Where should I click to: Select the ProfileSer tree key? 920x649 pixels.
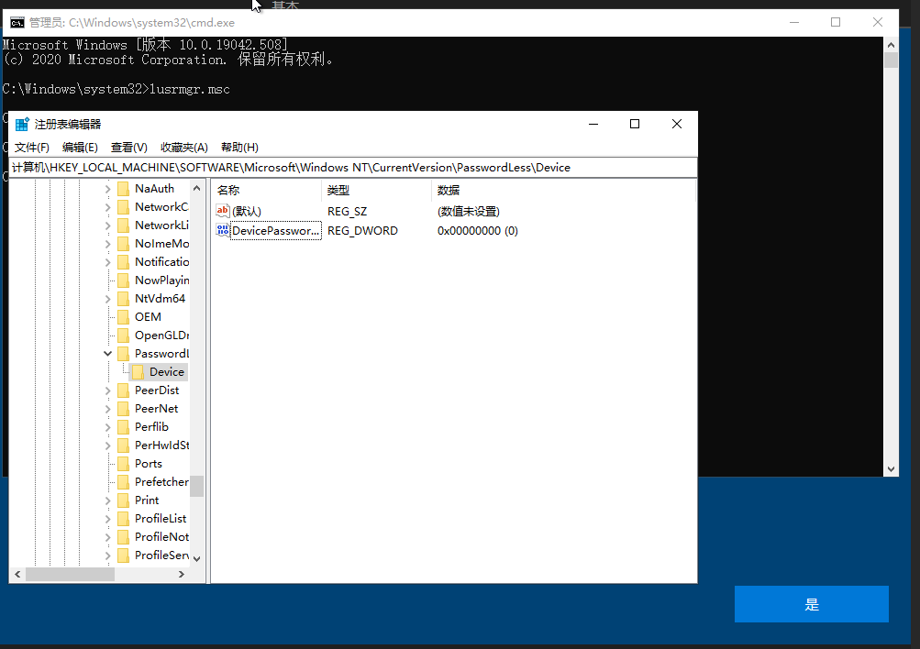[x=162, y=555]
